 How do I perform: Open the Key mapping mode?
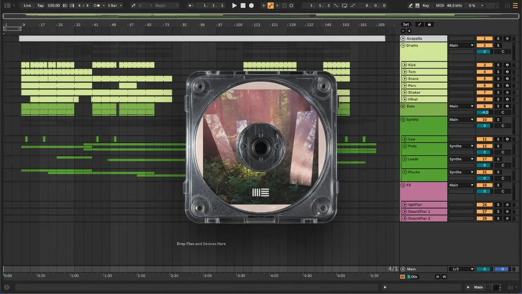tap(426, 6)
